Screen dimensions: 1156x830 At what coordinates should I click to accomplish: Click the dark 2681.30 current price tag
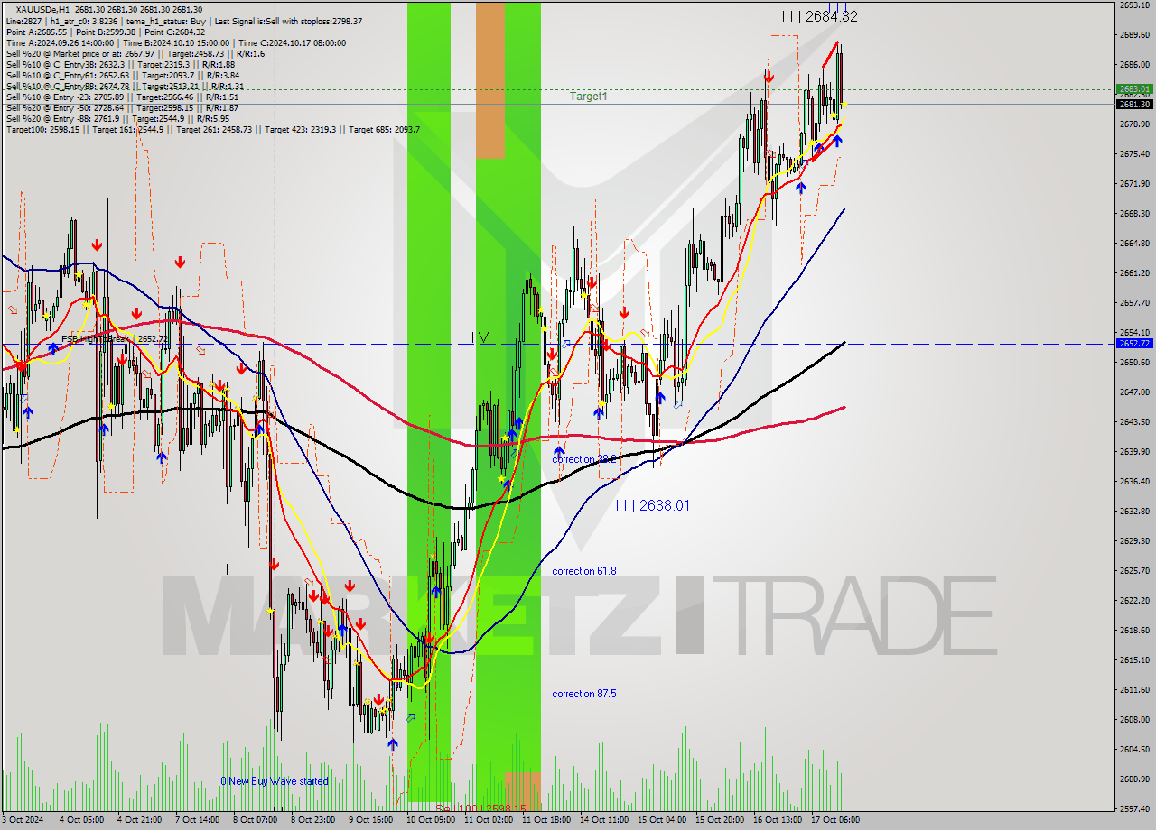coord(1134,104)
